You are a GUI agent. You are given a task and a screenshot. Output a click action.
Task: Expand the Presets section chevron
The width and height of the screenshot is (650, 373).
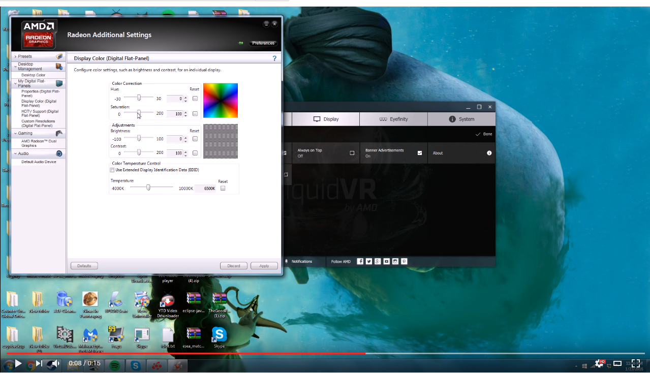click(x=15, y=56)
